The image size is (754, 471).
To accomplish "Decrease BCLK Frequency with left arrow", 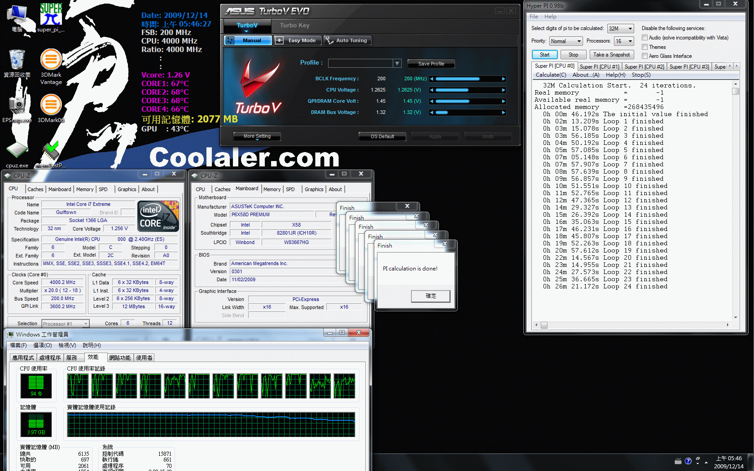I will (x=432, y=79).
